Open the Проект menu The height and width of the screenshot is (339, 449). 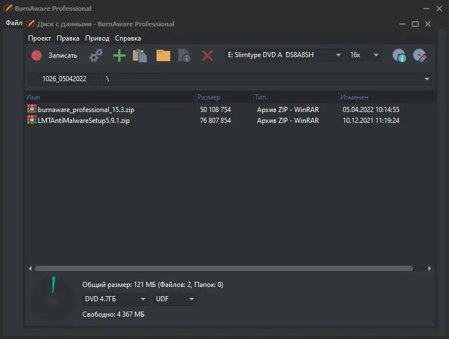(39, 38)
